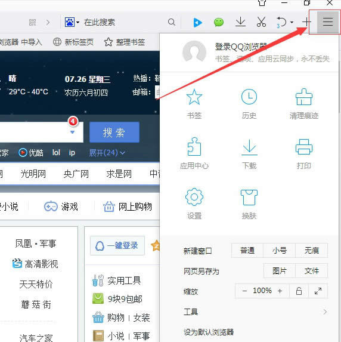Open 历史 clock icon in menu
This screenshot has width=341, height=342.
click(x=249, y=104)
